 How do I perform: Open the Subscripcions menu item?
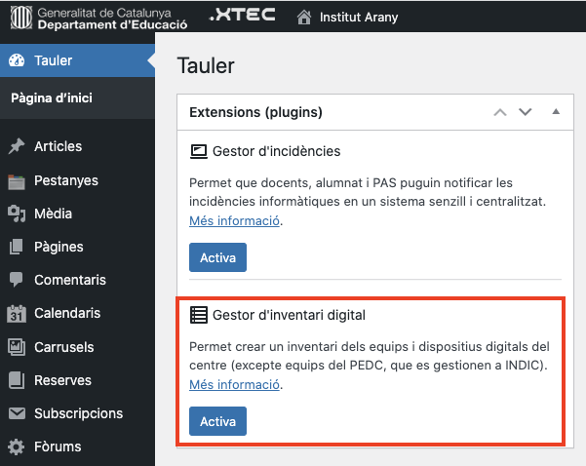(78, 413)
